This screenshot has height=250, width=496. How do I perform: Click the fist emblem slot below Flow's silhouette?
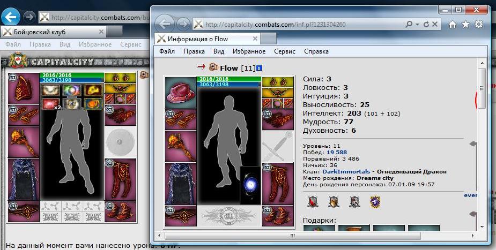click(x=229, y=216)
